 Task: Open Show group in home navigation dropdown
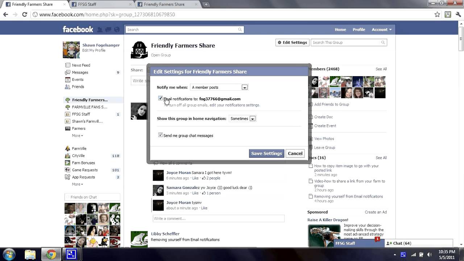pos(243,119)
